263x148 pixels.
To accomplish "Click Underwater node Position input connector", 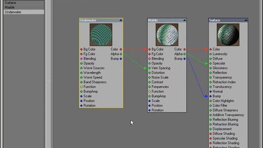I will 81,101.
